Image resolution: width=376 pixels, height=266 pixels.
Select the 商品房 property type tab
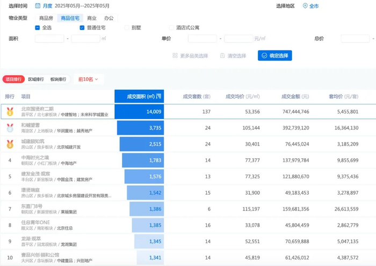46,18
